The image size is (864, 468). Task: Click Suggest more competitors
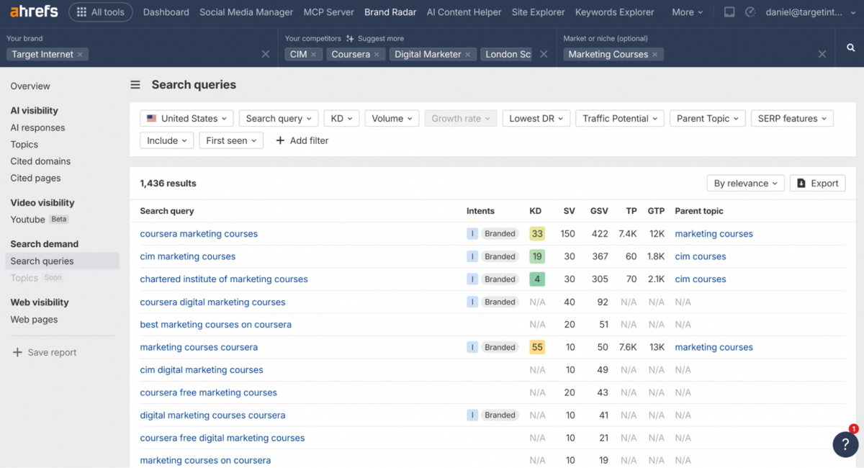pyautogui.click(x=375, y=39)
